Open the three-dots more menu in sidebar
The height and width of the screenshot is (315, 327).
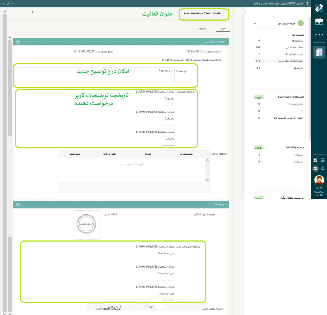pos(319,35)
